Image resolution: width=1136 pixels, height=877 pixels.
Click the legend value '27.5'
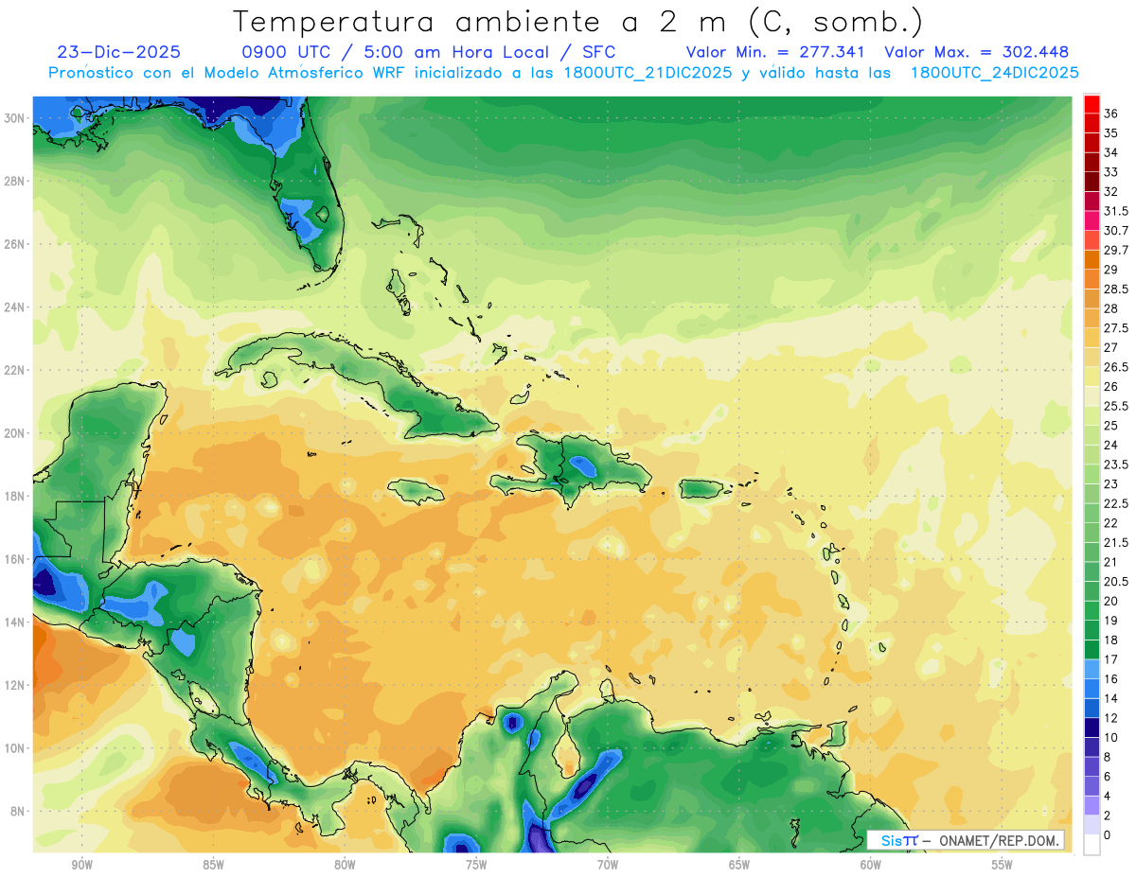point(1116,327)
